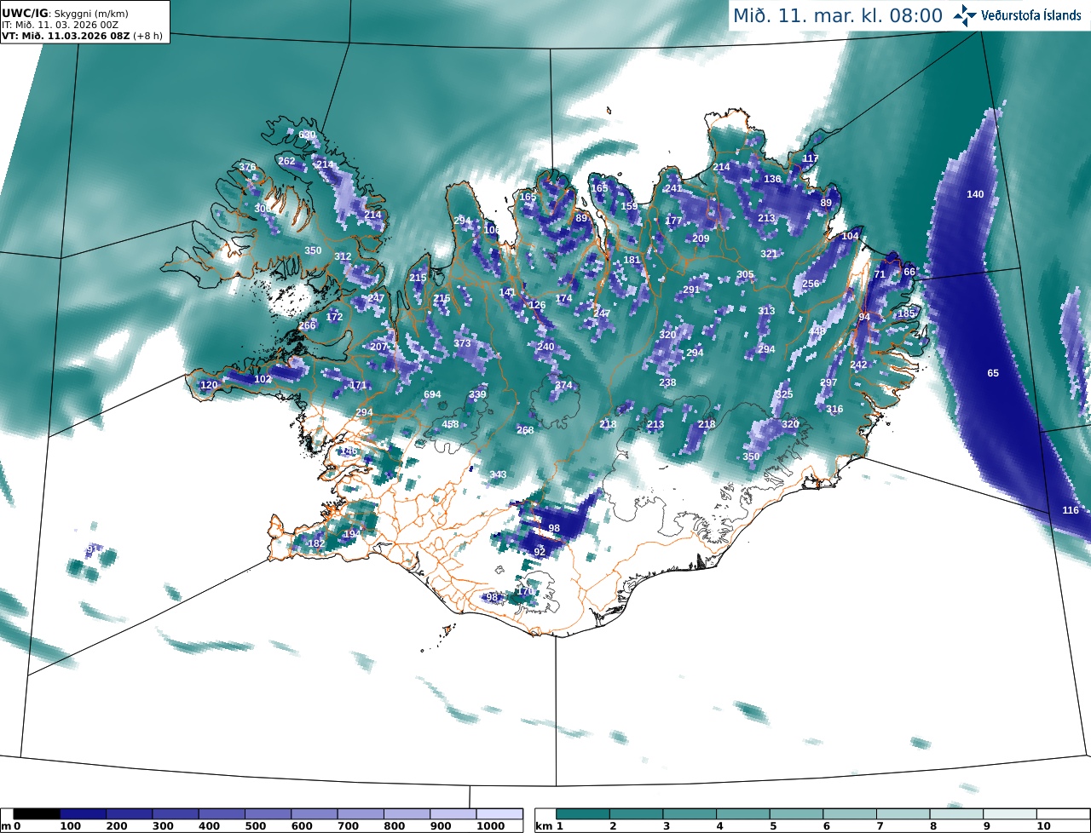Click the 241 visibility value
This screenshot has height=833, width=1091.
[673, 188]
